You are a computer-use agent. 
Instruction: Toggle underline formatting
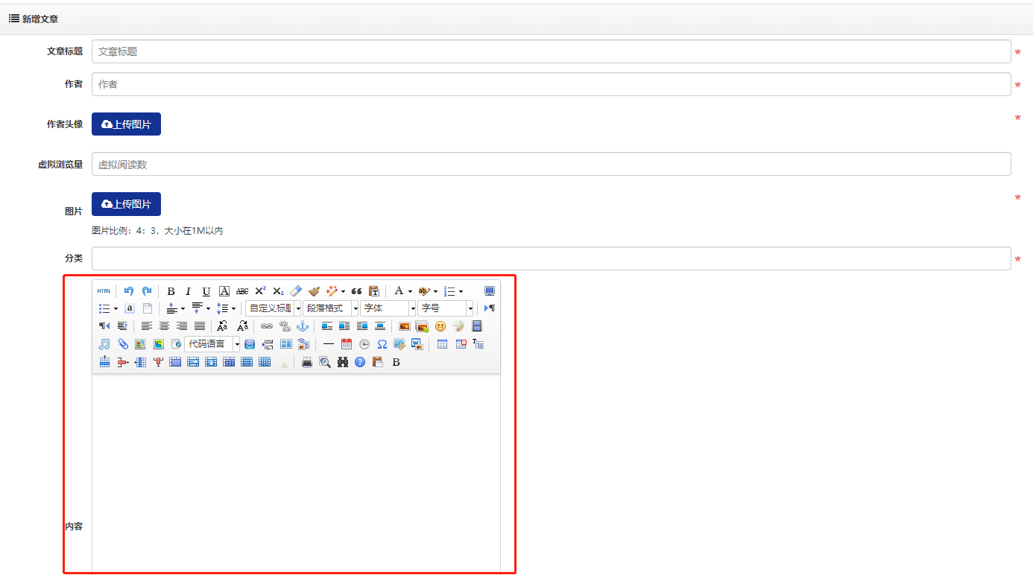[x=206, y=290]
